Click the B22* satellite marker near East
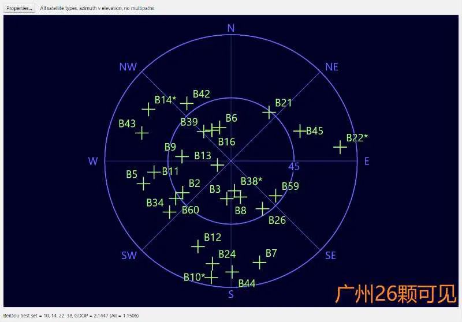 (340, 147)
